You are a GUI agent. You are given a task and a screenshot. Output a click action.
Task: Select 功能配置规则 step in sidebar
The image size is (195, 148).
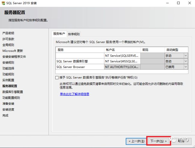click(x=11, y=98)
